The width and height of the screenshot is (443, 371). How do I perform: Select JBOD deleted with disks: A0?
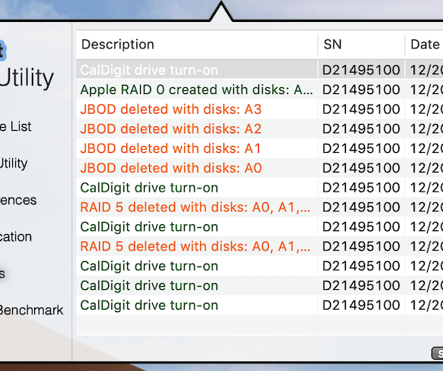pyautogui.click(x=260, y=168)
